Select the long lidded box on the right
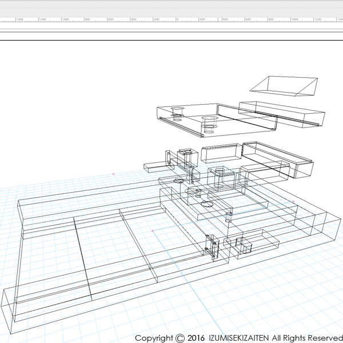 [277, 158]
